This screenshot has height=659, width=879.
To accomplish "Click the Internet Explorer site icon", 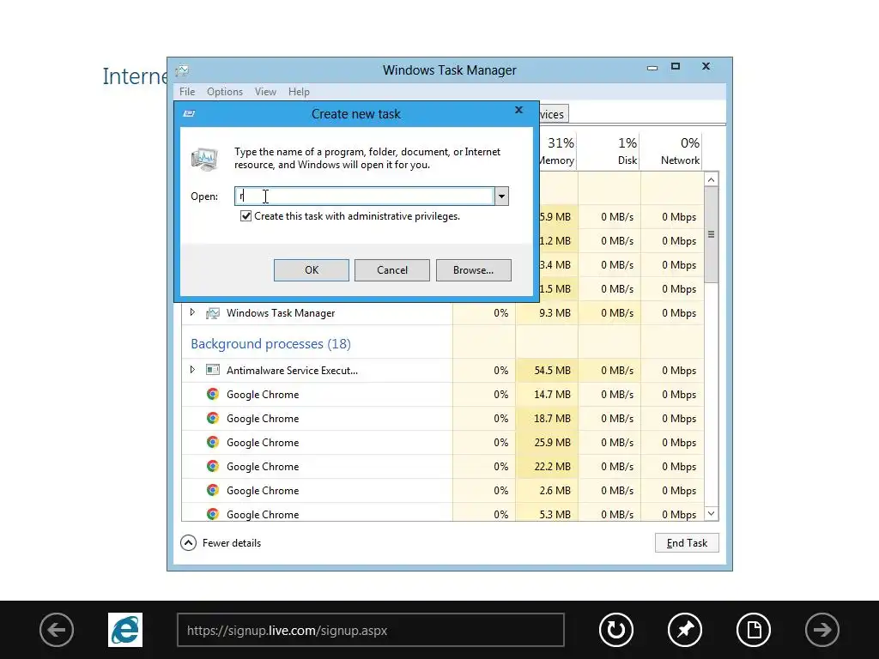I will [x=125, y=630].
